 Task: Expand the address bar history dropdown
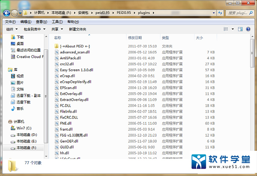[214, 13]
